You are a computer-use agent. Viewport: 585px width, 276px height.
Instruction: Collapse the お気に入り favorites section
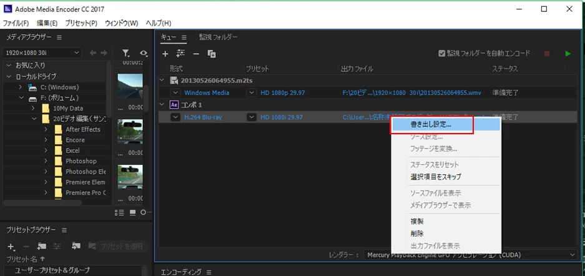pos(9,66)
